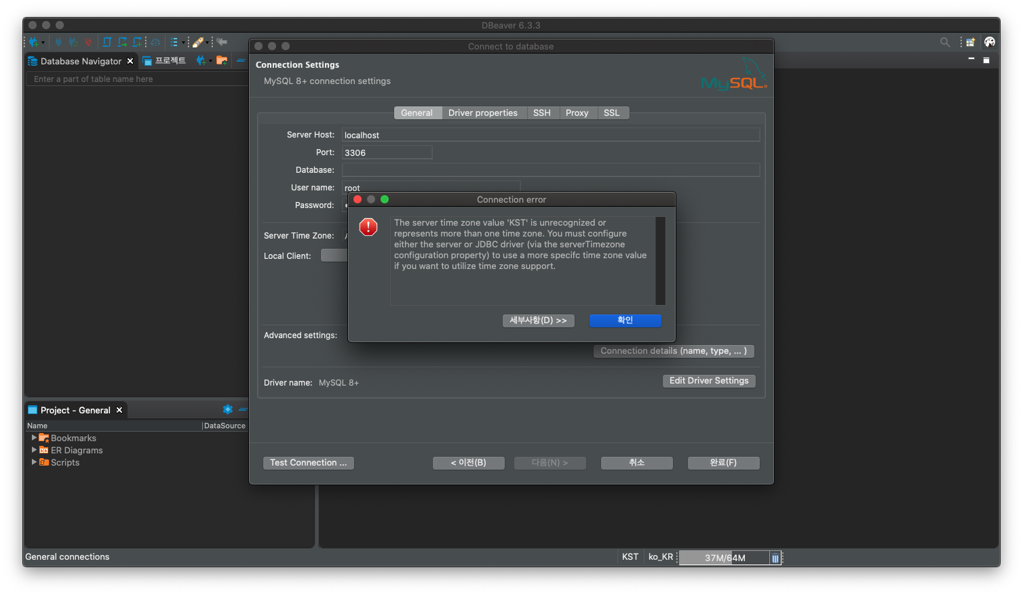Click the 37M/64M memory usage bar
This screenshot has height=595, width=1023.
[725, 558]
